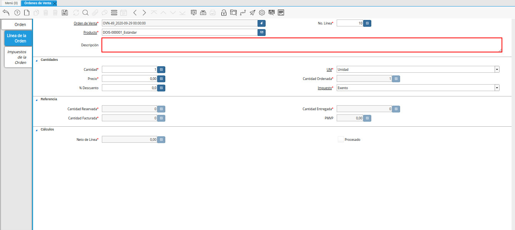Screen dimensions: 515x230
Task: Go to next record right chevron
Action: tap(144, 13)
